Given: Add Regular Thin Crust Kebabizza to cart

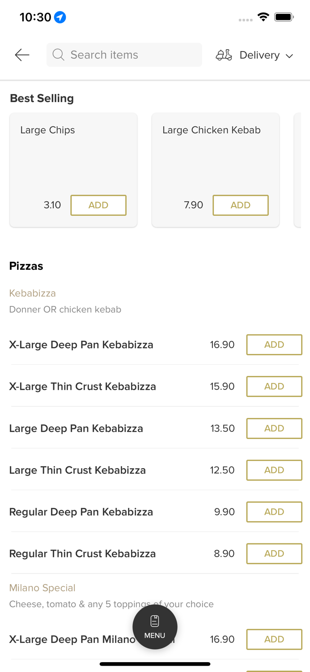Looking at the screenshot, I should [274, 553].
